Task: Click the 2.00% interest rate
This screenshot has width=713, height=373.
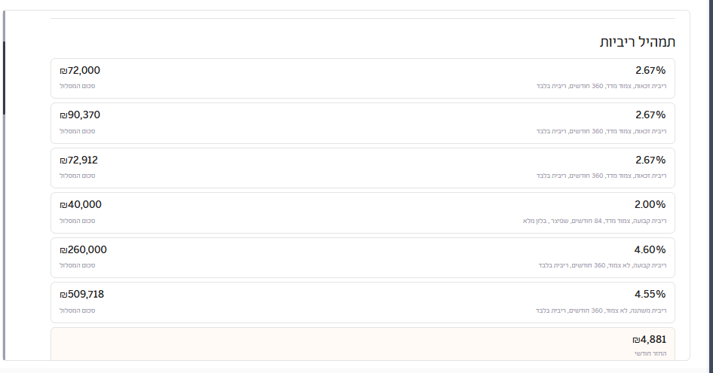Action: (x=650, y=204)
